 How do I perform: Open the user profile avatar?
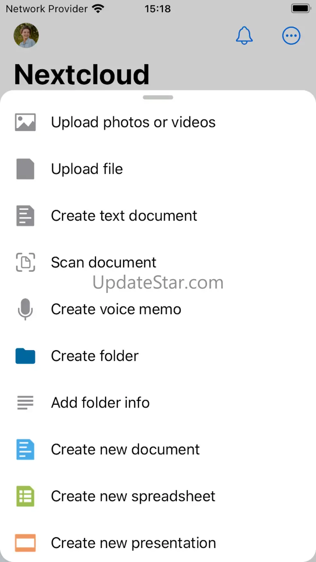point(26,35)
